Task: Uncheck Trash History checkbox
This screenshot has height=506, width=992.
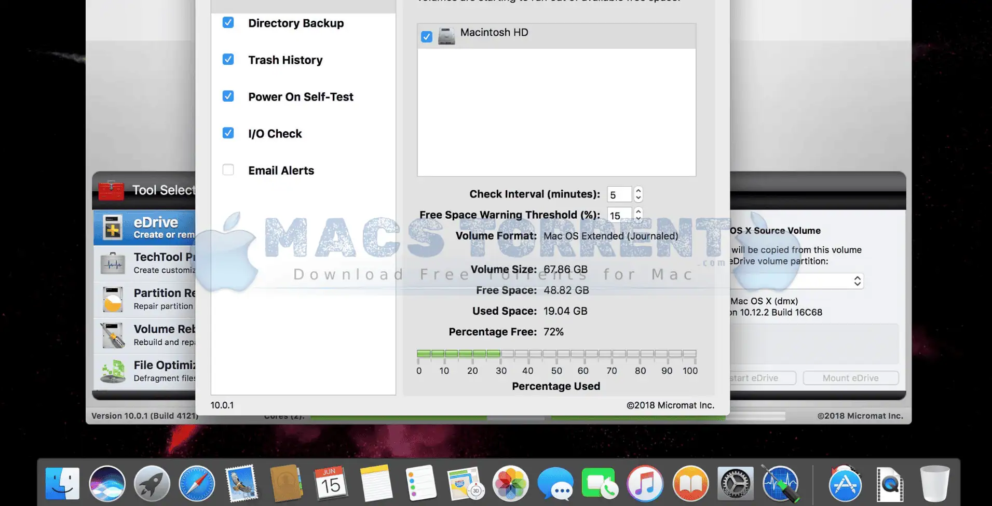Action: coord(228,59)
